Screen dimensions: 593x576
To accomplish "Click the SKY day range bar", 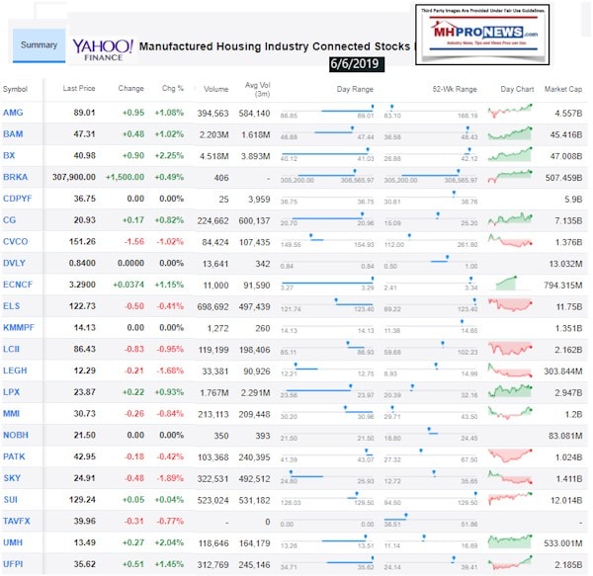I will point(327,476).
